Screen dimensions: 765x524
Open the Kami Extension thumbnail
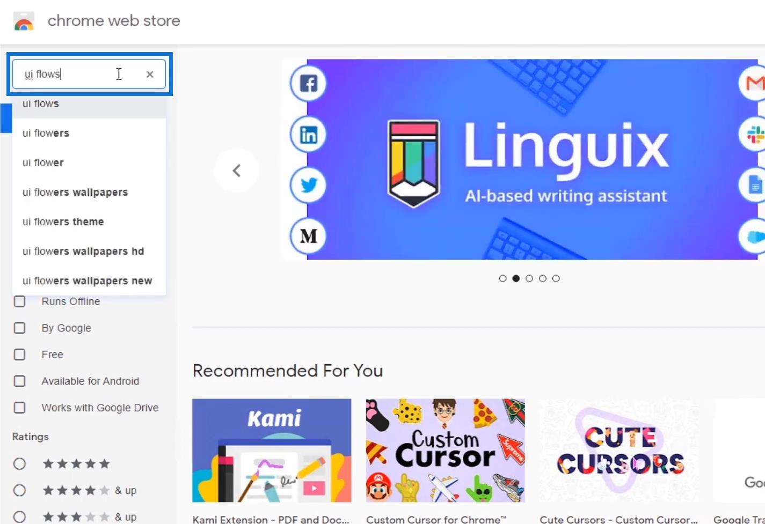tap(272, 451)
